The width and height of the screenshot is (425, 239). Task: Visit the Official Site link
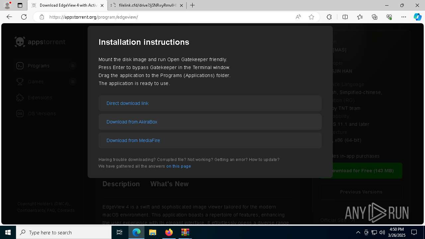point(337,220)
